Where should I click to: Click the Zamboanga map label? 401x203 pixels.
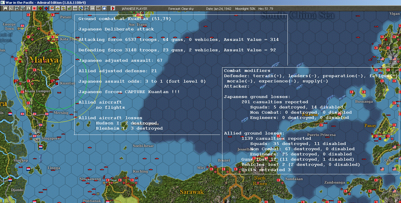click(x=335, y=182)
